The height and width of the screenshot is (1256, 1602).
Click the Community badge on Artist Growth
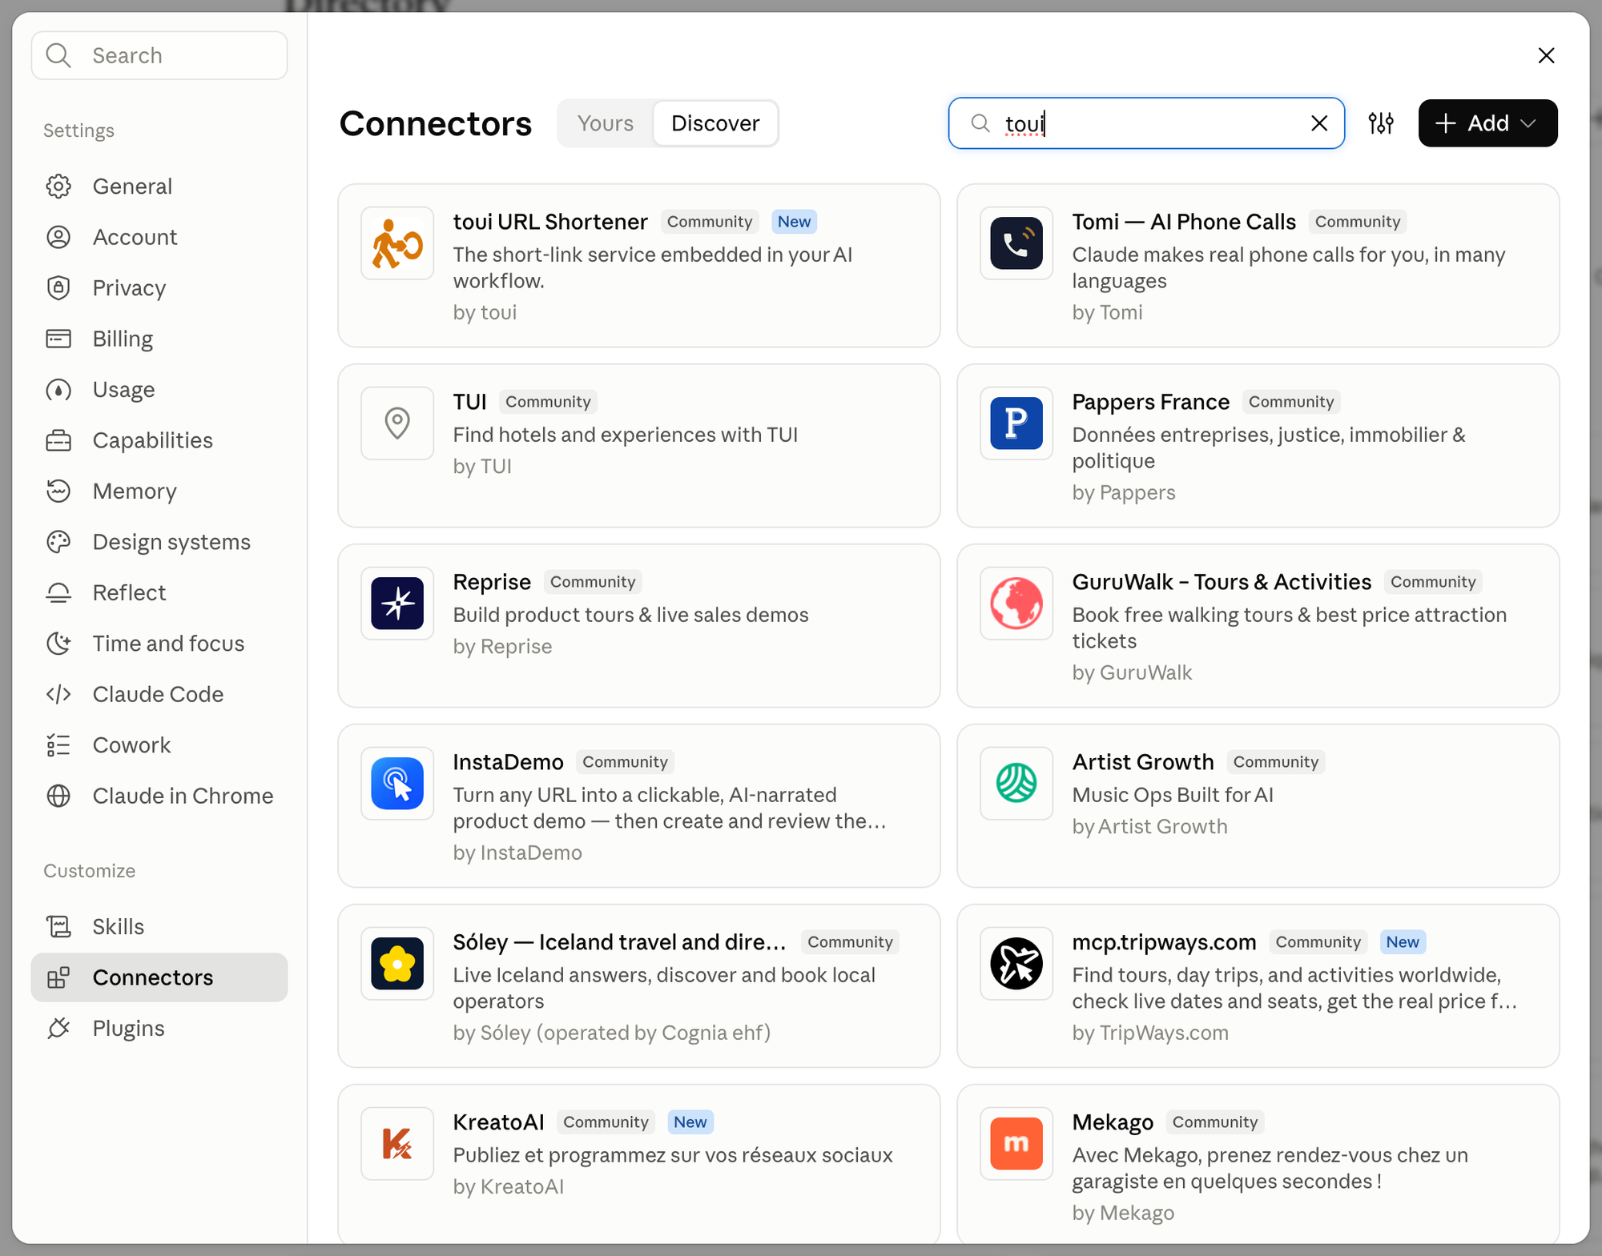tap(1276, 762)
